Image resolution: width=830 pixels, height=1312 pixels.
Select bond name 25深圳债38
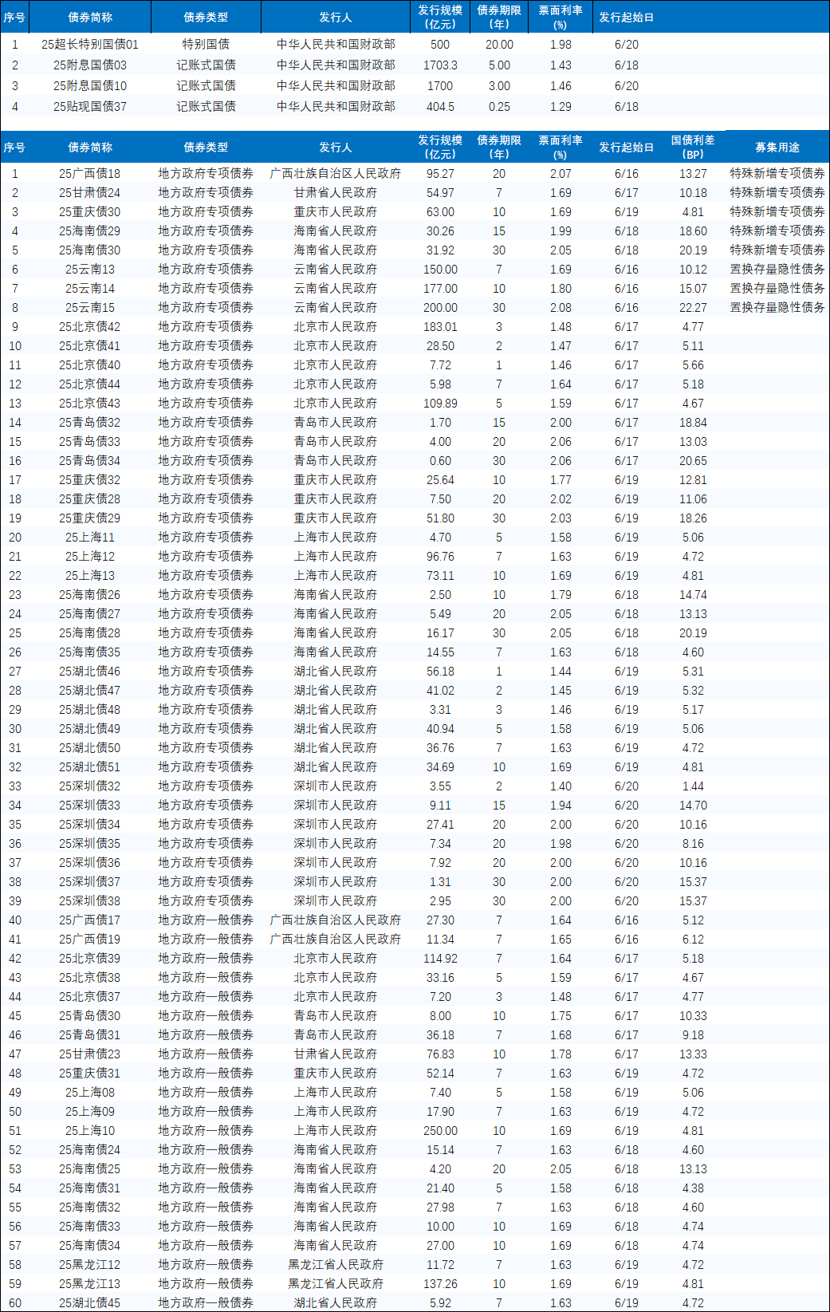click(90, 901)
